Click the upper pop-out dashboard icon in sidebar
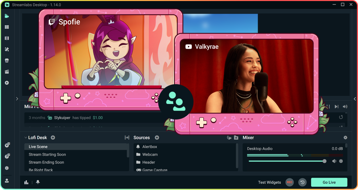The height and width of the screenshot is (190, 358). tap(7, 145)
